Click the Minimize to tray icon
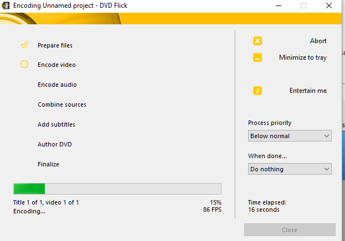This screenshot has width=345, height=241. click(x=258, y=57)
